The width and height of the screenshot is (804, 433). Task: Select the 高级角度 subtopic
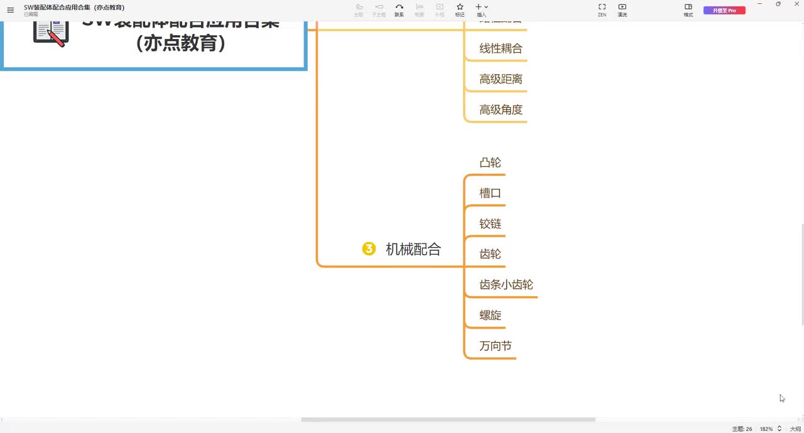(501, 109)
